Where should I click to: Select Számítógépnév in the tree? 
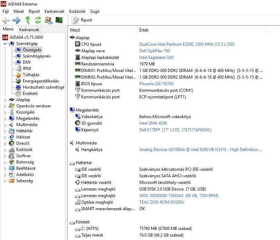coord(37,56)
